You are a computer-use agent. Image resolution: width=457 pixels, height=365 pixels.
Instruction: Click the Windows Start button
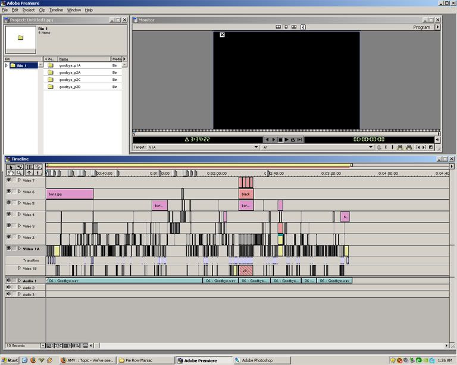[x=10, y=360]
